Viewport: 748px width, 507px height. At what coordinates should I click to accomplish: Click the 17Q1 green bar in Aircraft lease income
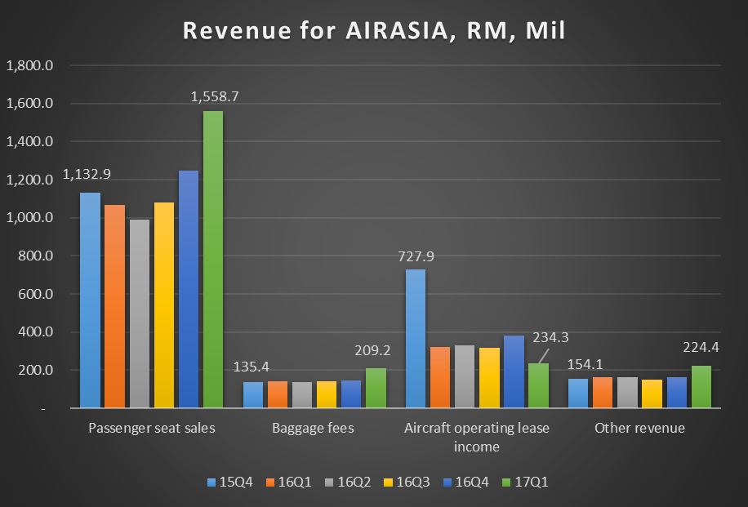pyautogui.click(x=539, y=385)
